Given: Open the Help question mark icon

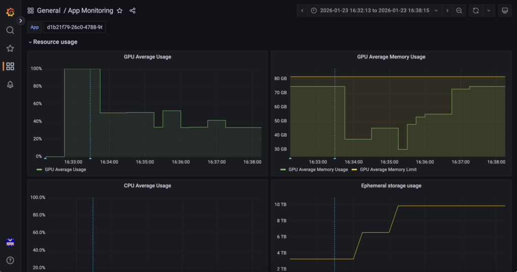Looking at the screenshot, I should (10, 260).
